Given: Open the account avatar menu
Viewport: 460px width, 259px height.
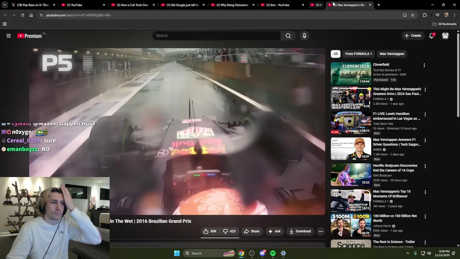Looking at the screenshot, I should (445, 36).
